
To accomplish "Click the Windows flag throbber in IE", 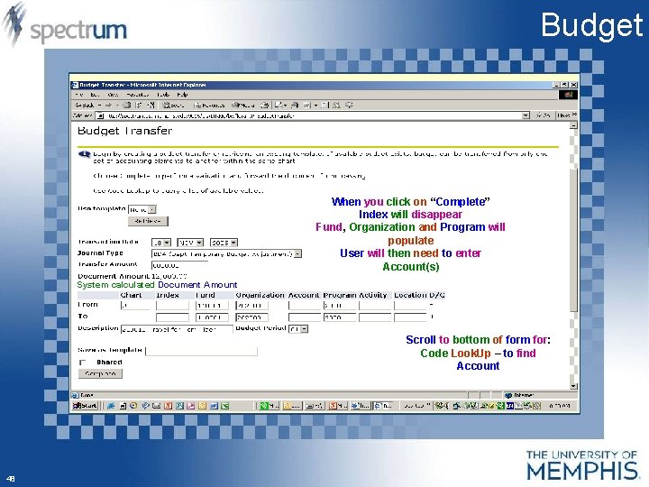I will coord(568,95).
